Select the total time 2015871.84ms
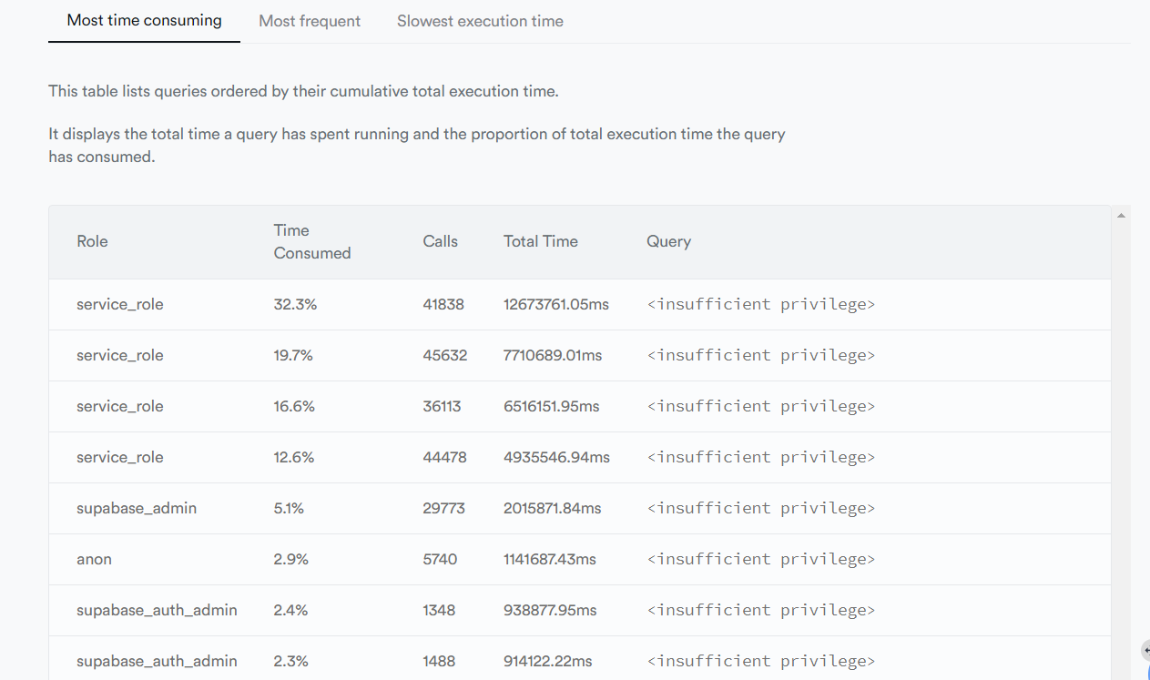 (553, 508)
